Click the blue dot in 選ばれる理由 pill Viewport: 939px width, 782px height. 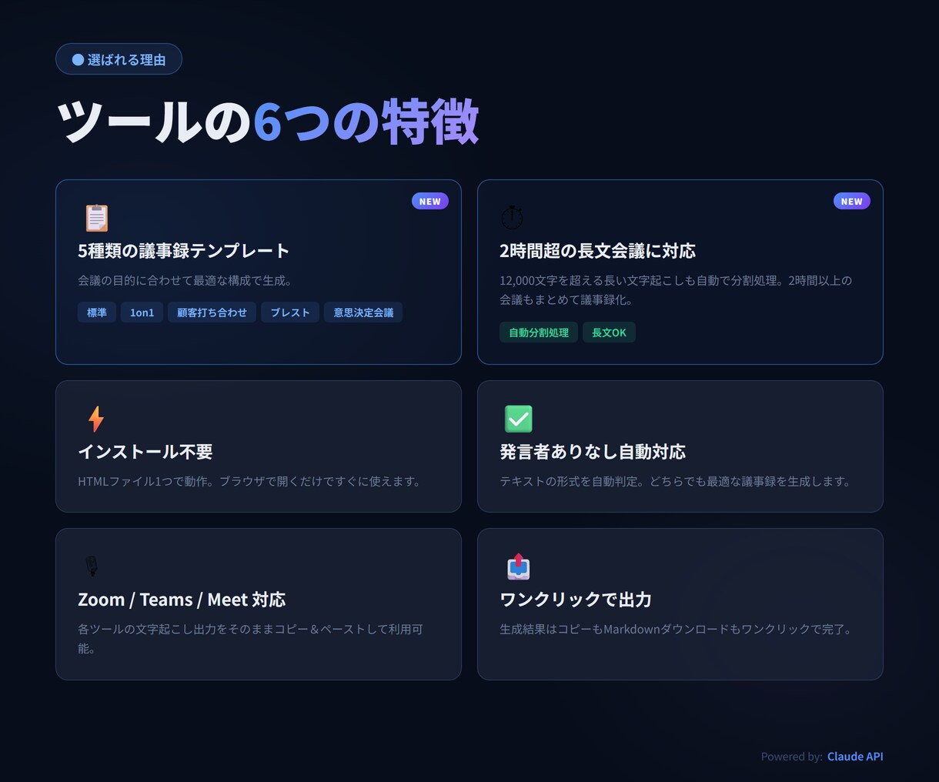point(78,59)
